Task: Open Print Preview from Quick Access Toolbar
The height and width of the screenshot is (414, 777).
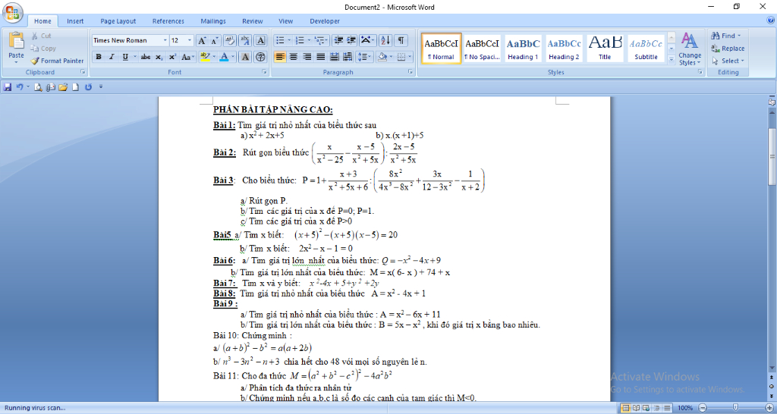Action: (x=38, y=88)
